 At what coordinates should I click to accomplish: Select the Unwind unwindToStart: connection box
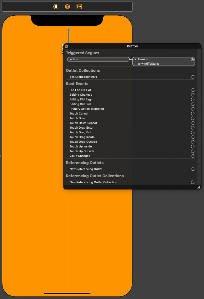pyautogui.click(x=164, y=61)
